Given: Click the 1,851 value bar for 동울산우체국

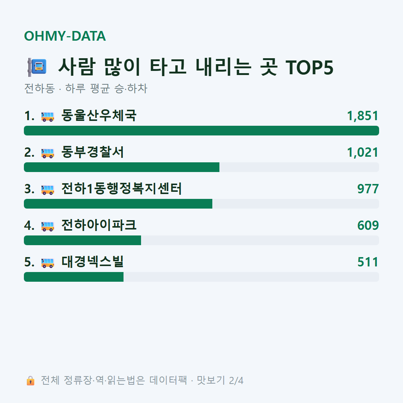Looking at the screenshot, I should point(201,131).
